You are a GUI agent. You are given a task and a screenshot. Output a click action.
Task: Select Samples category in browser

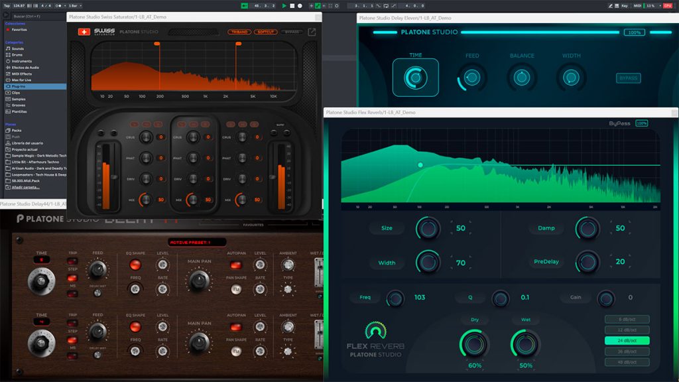(x=18, y=99)
